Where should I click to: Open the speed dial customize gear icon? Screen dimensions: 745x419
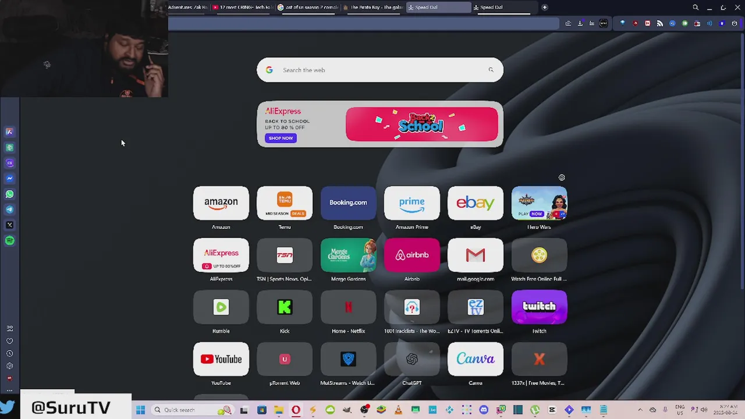pyautogui.click(x=562, y=177)
